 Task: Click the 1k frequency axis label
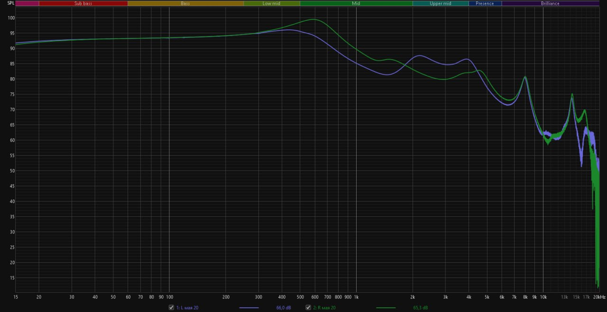(x=356, y=297)
